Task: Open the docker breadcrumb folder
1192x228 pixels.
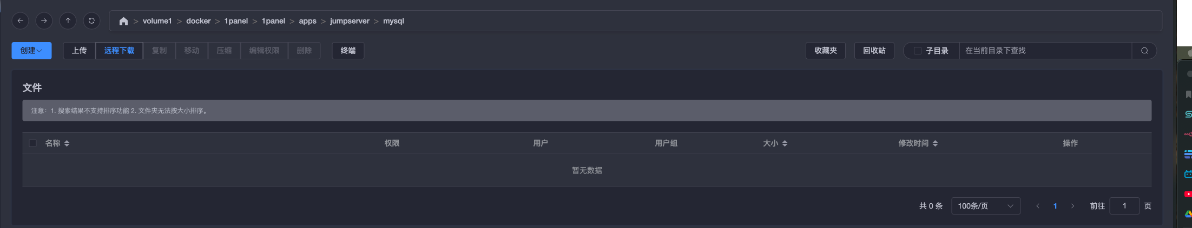Action: pos(198,21)
